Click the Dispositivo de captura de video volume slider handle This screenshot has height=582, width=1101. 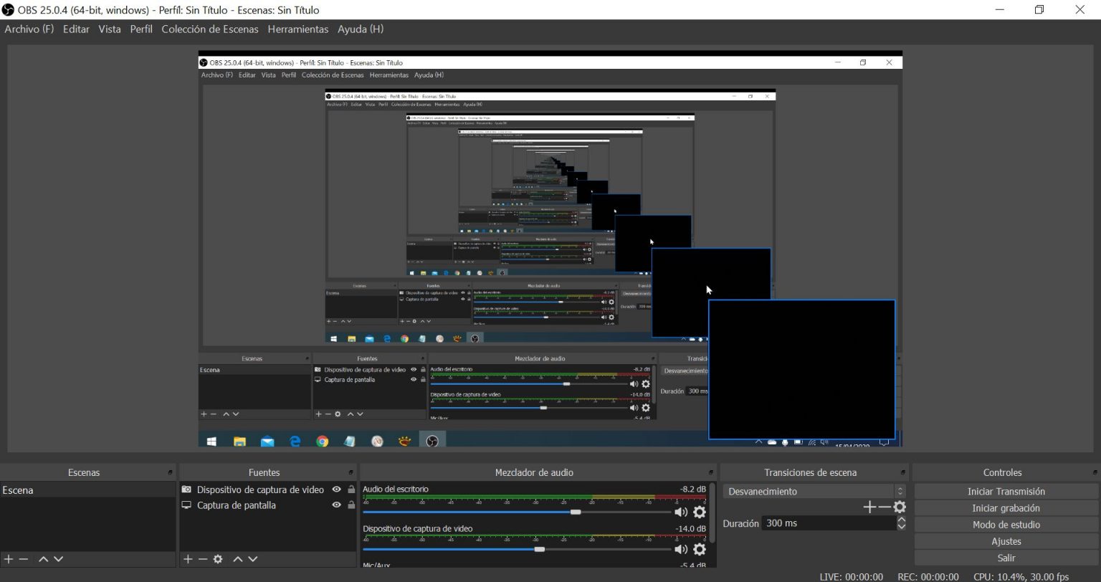[x=540, y=549]
